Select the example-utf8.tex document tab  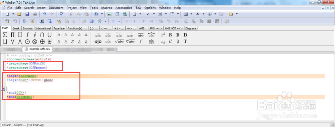point(38,49)
